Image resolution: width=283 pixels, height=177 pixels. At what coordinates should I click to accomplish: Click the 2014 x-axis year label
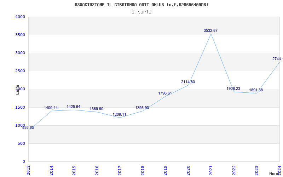coord(51,170)
